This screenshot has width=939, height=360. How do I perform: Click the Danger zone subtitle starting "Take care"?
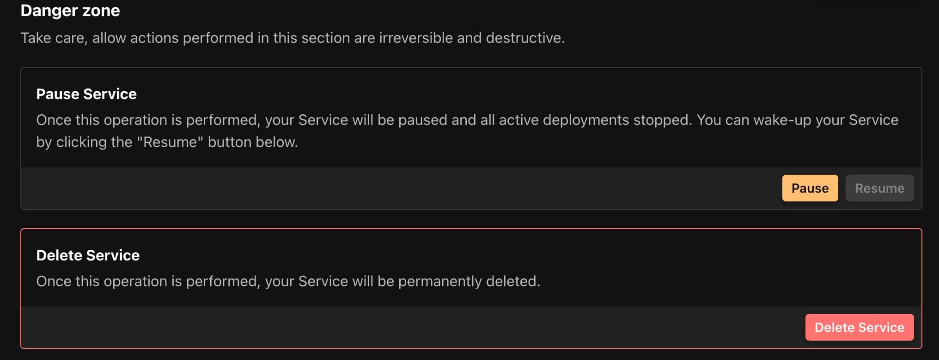pyautogui.click(x=292, y=38)
